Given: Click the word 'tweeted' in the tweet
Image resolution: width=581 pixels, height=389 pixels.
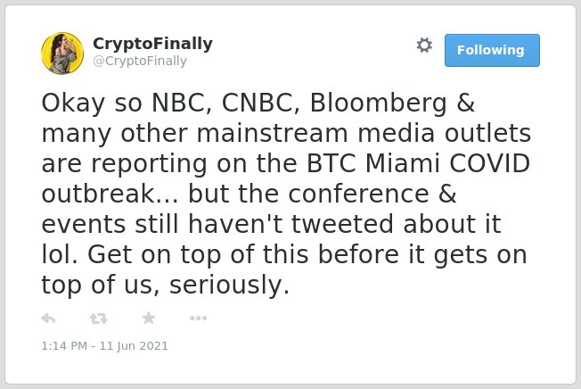Looking at the screenshot, I should 342,224.
